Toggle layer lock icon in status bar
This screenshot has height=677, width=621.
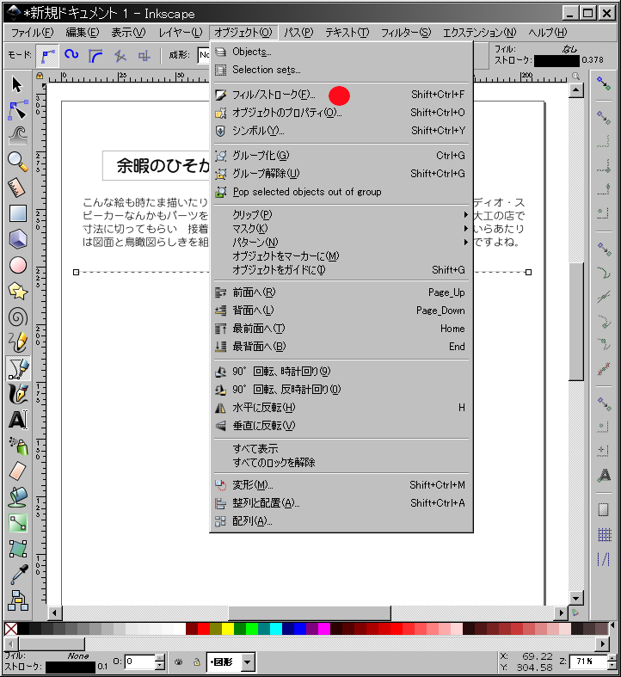196,662
